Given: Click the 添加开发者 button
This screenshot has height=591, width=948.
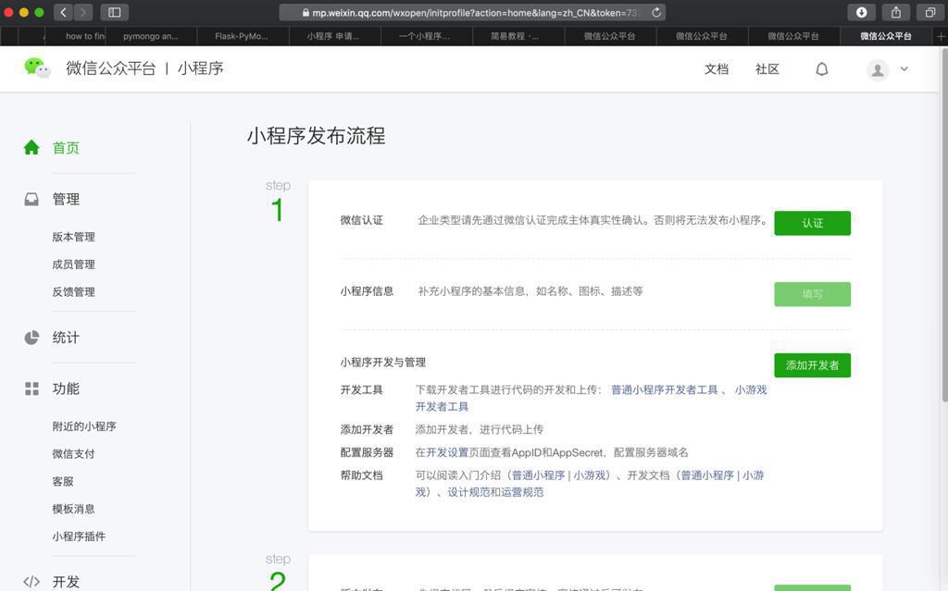Looking at the screenshot, I should tap(812, 365).
